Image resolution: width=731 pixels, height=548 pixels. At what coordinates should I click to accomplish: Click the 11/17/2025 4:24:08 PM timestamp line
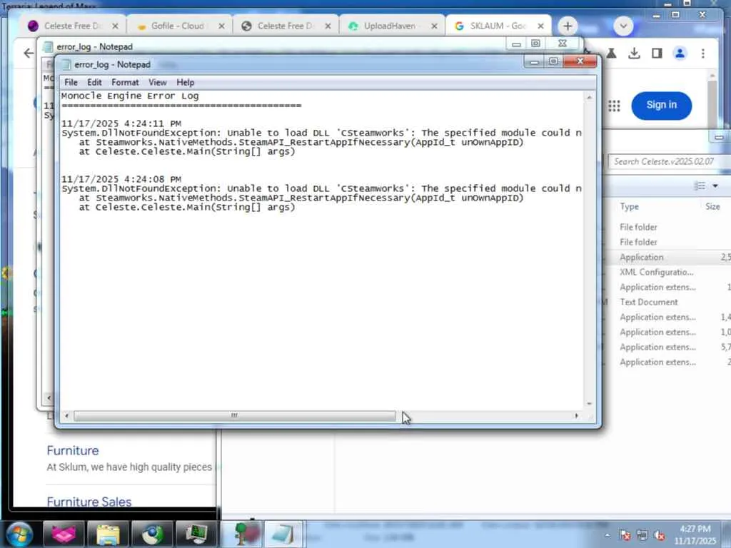(121, 179)
